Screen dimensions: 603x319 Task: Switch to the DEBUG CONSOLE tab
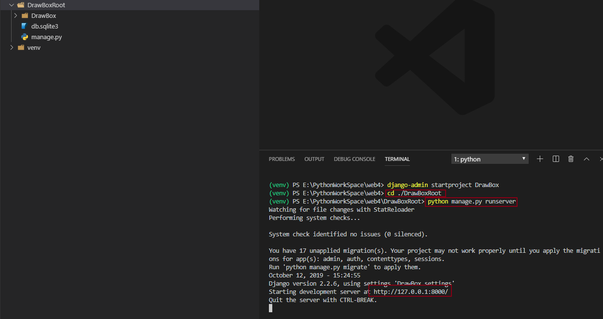354,159
